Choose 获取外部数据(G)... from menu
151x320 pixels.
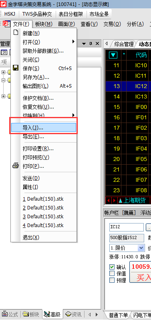tap(44, 51)
